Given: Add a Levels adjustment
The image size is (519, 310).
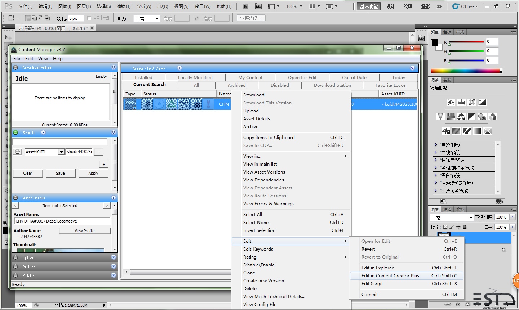Looking at the screenshot, I should point(461,102).
